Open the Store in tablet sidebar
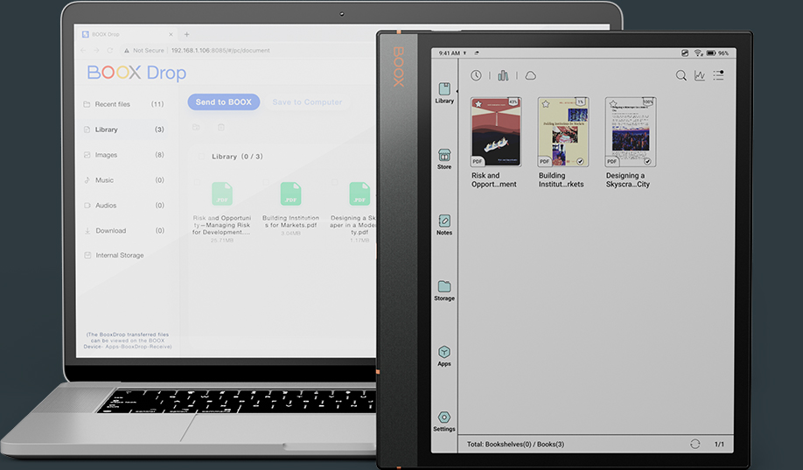The height and width of the screenshot is (470, 803). pos(444,158)
